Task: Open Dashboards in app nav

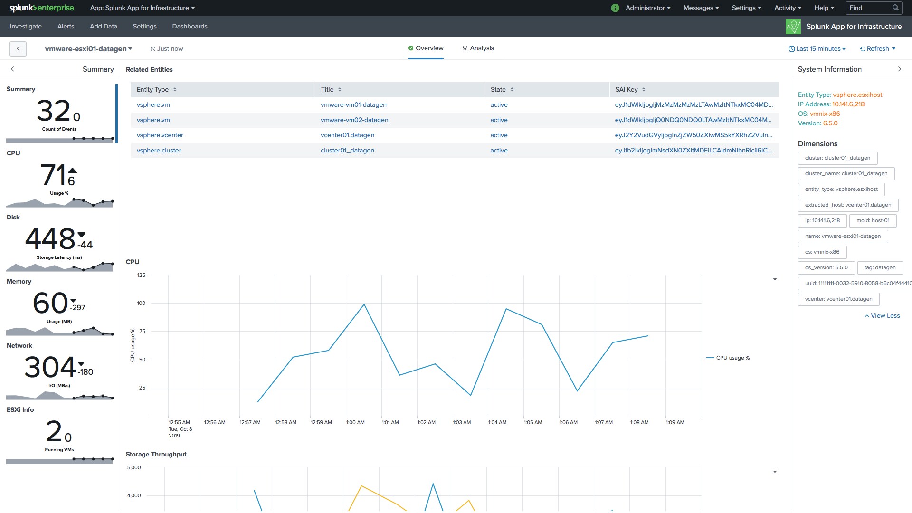Action: (x=190, y=26)
